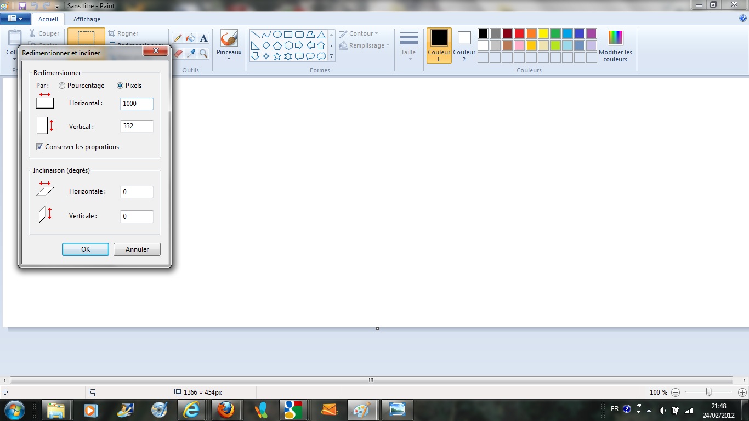Select the Pourcentage radio button

click(x=62, y=86)
